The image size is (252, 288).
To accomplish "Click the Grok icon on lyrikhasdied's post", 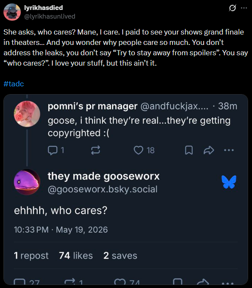I will (232, 8).
